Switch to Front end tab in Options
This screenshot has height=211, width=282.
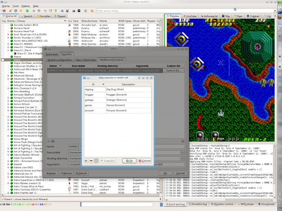[52, 54]
